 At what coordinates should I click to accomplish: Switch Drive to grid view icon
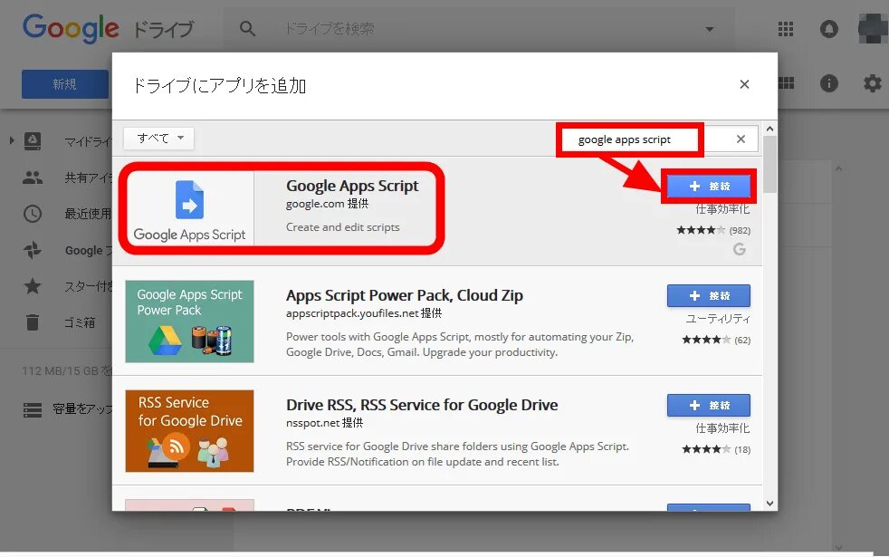[786, 83]
